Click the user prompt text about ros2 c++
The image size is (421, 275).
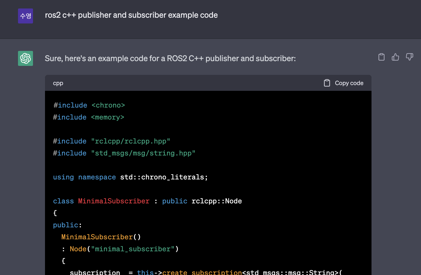[131, 15]
